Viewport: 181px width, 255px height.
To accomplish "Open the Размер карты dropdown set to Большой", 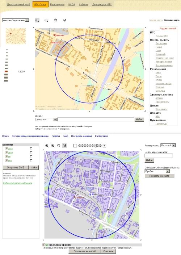I will [168, 145].
